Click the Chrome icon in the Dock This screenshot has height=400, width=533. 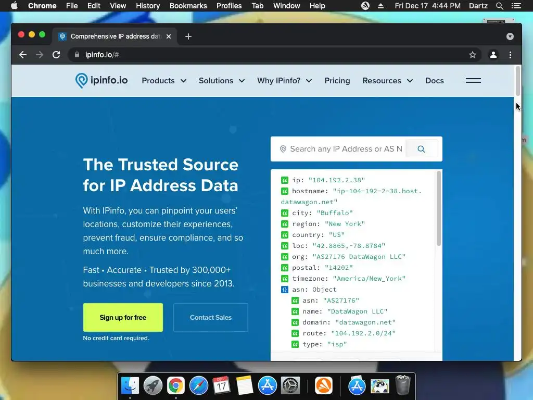click(176, 386)
